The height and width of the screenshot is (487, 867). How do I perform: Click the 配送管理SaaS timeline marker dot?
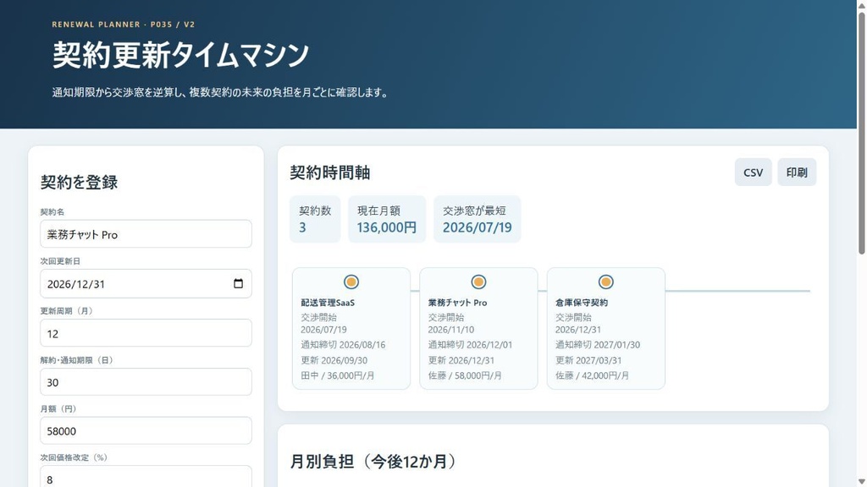tap(351, 282)
